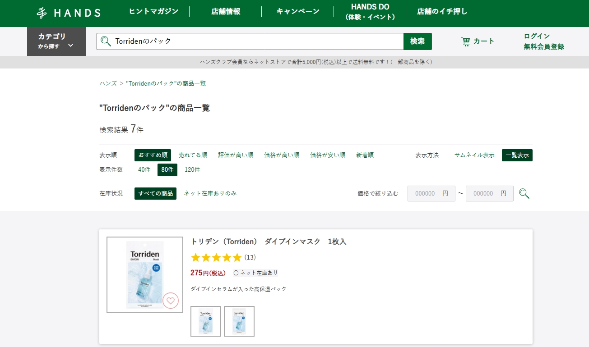Click the "Torridenのパック"の商品一覧 breadcrumb
This screenshot has height=347, width=589.
166,83
